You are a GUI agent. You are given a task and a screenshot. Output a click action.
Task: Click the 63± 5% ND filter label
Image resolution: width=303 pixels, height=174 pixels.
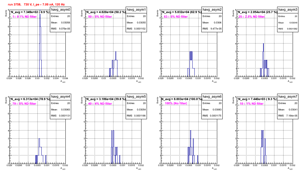click(x=176, y=17)
